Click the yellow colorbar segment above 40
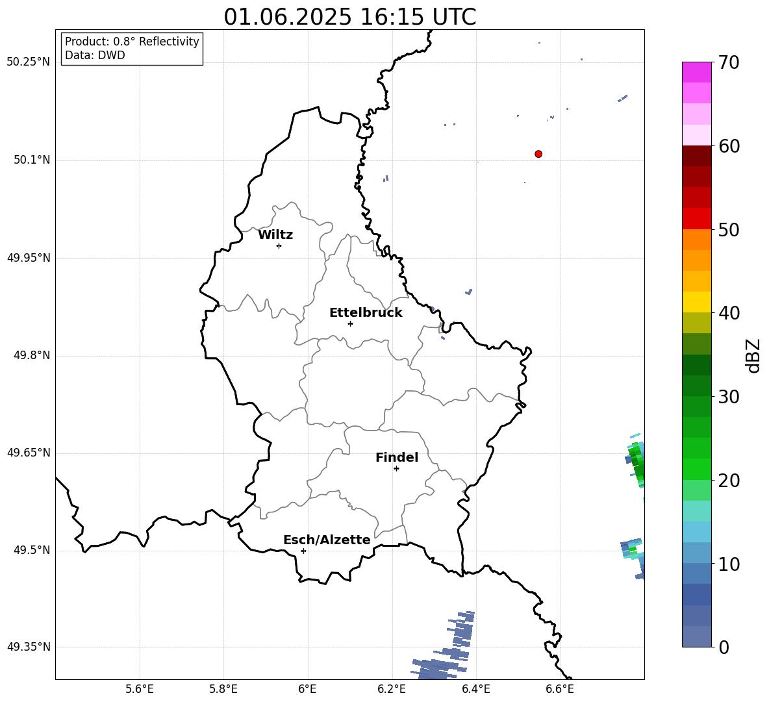The height and width of the screenshot is (702, 769). 697,302
